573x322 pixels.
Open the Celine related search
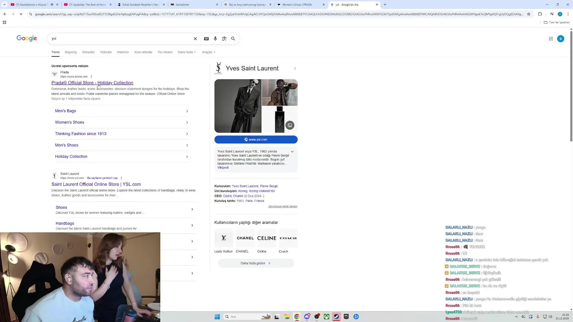tap(267, 241)
